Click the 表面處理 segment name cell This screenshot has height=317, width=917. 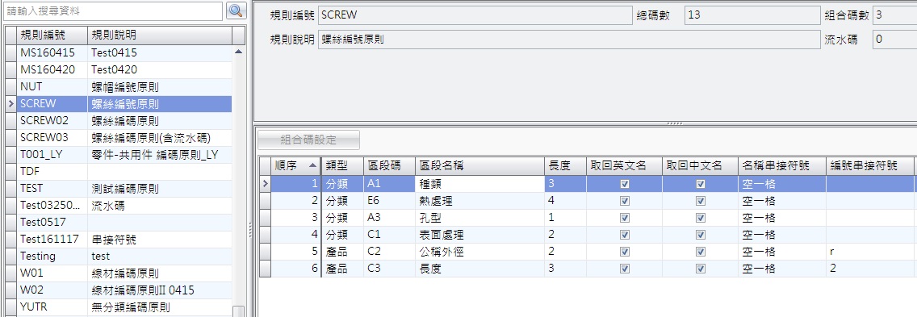(479, 235)
